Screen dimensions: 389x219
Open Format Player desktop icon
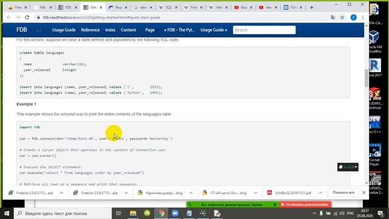point(374,155)
